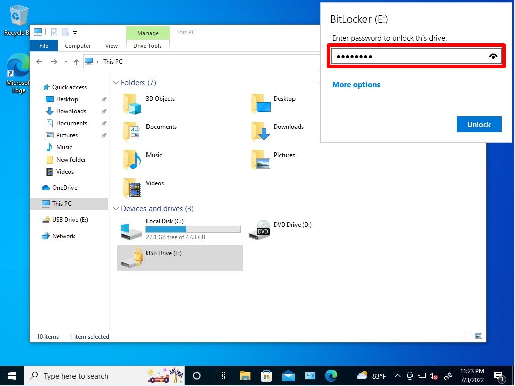Image resolution: width=515 pixels, height=386 pixels.
Task: Open Cortana circle on taskbar
Action: 196,376
